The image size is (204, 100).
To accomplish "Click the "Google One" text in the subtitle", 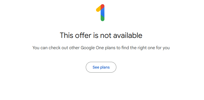I will (92, 48).
